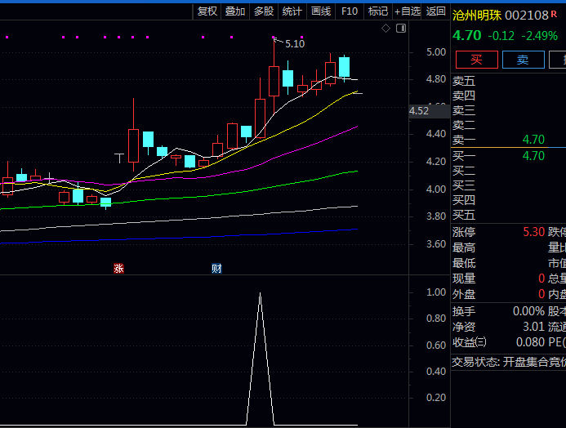This screenshot has height=428, width=566.
Task: Toggle the side panel layout icon
Action: tap(401, 28)
